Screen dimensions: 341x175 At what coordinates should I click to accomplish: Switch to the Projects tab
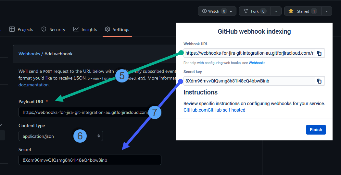click(x=21, y=29)
